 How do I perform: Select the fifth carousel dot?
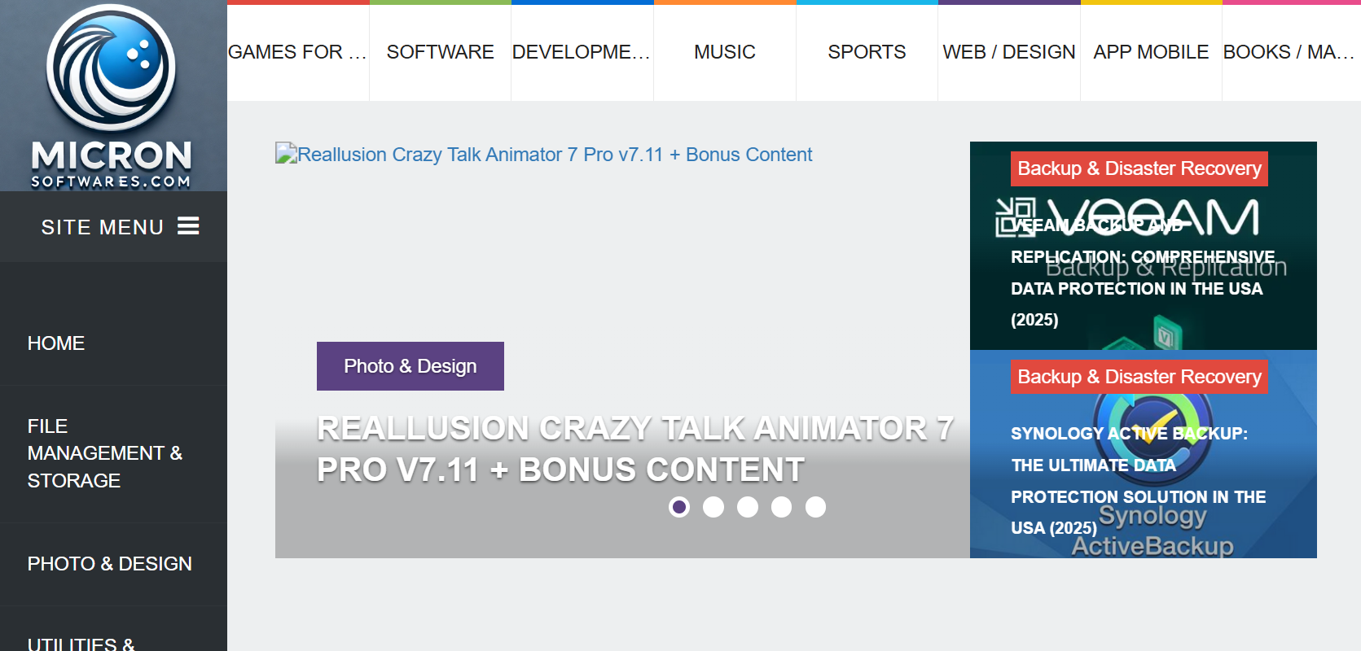coord(815,507)
